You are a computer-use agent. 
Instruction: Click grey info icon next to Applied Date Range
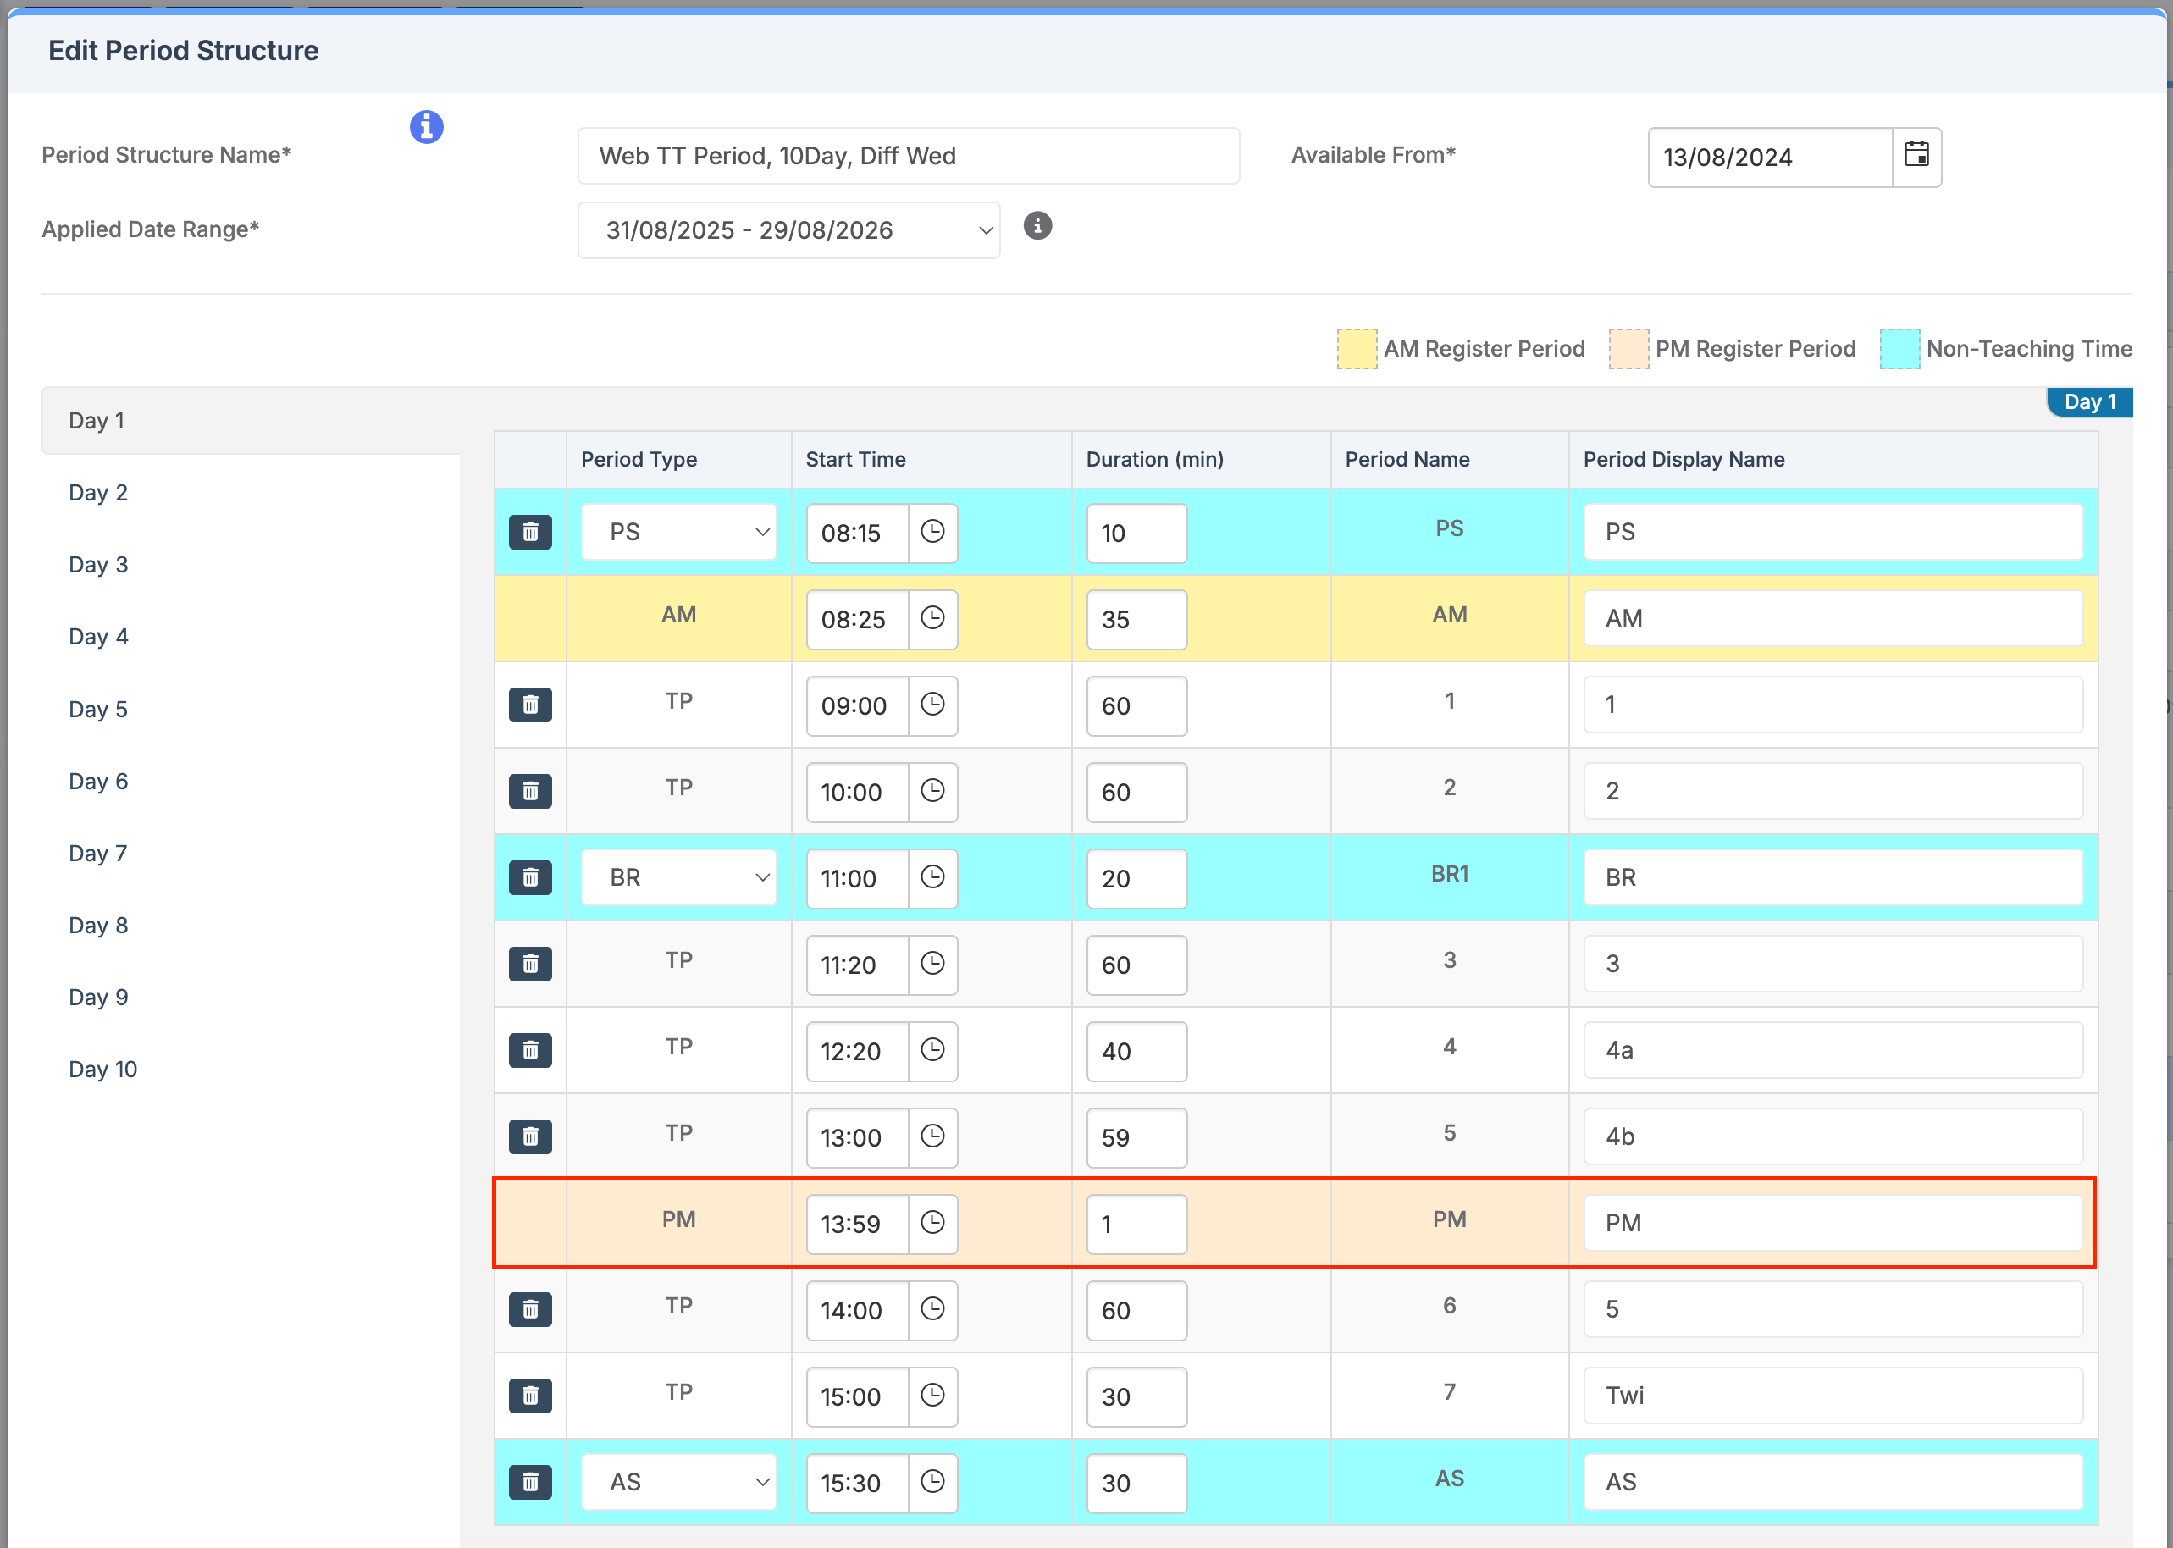click(x=1037, y=226)
